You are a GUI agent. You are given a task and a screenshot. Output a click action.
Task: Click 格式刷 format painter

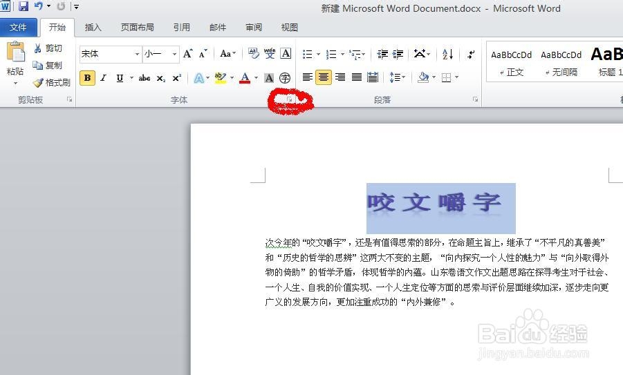(52, 83)
